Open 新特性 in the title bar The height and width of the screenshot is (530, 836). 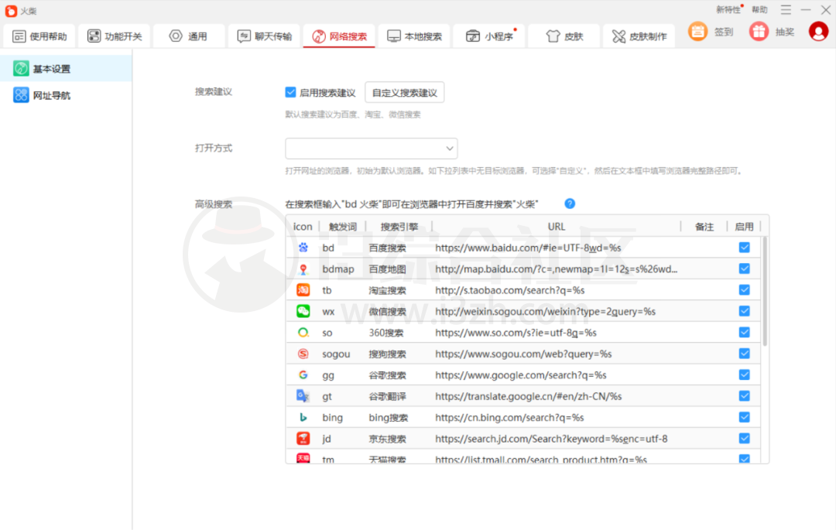(728, 9)
